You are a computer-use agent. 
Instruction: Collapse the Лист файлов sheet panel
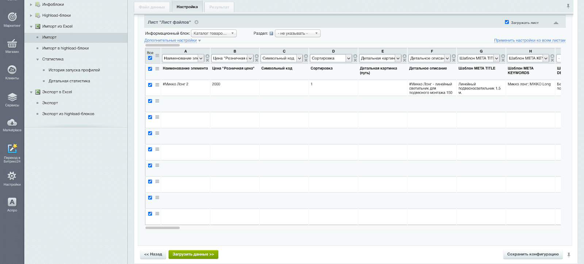point(556,23)
